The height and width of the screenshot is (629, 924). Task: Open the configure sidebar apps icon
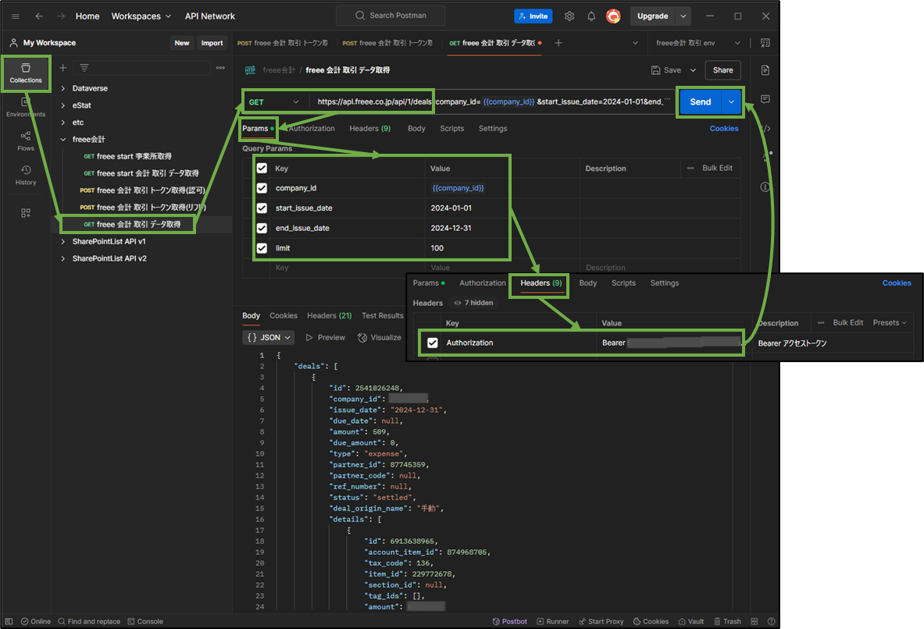click(x=26, y=212)
